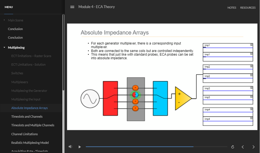Click the playback progress seekbar
This screenshot has height=153, width=260.
156,147
